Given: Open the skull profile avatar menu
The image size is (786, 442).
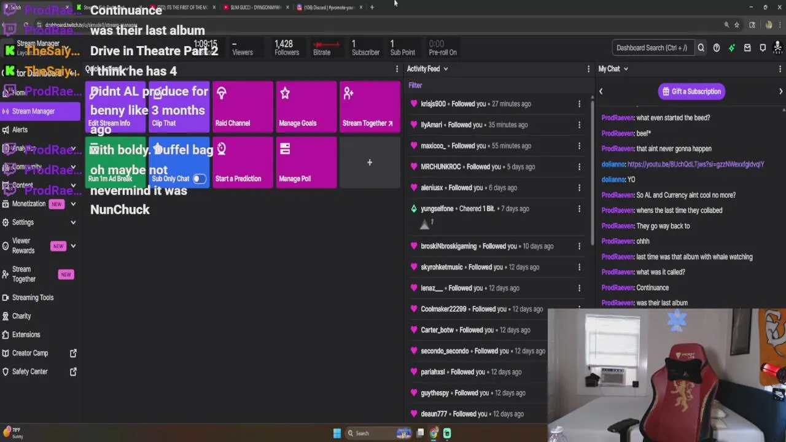Looking at the screenshot, I should 778,47.
